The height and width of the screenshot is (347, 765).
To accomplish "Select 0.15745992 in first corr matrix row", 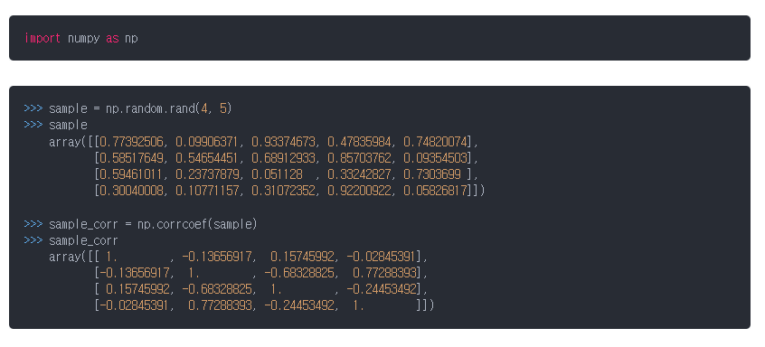I will [303, 257].
